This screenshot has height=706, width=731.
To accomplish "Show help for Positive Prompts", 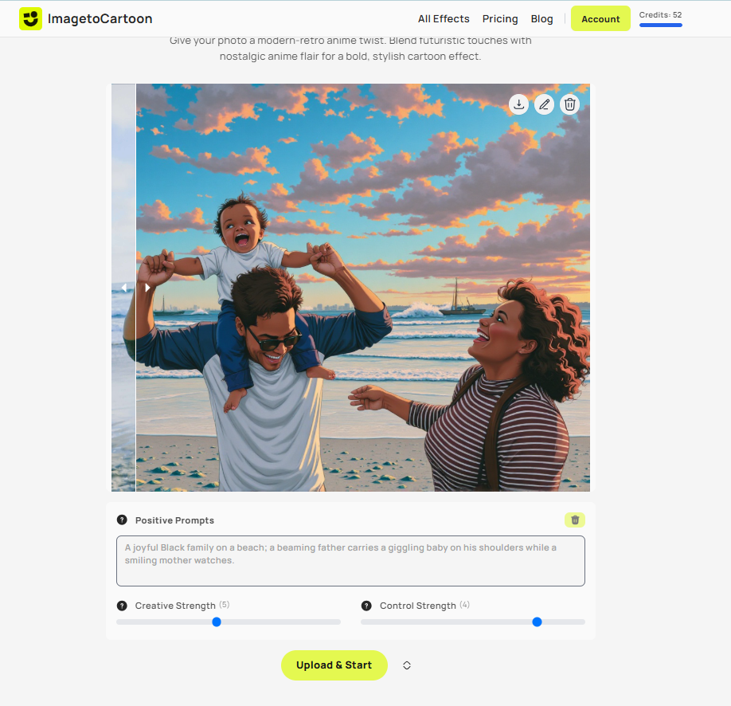I will pyautogui.click(x=122, y=520).
